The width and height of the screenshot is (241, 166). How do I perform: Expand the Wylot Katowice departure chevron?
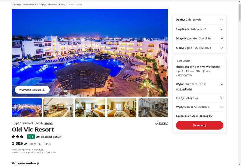[x=222, y=84]
